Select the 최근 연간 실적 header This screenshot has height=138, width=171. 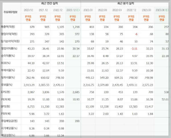pyautogui.click(x=49, y=3)
